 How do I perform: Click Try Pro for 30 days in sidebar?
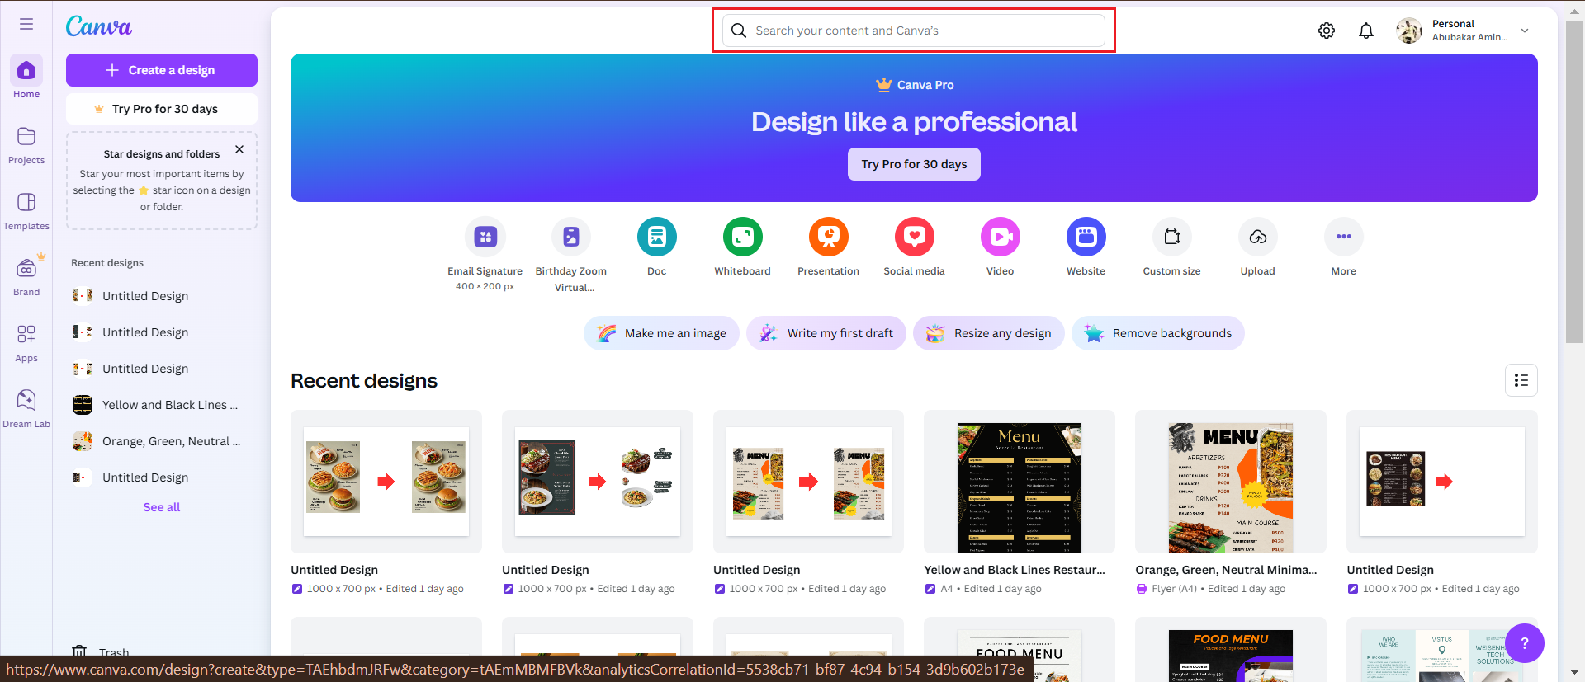(162, 109)
